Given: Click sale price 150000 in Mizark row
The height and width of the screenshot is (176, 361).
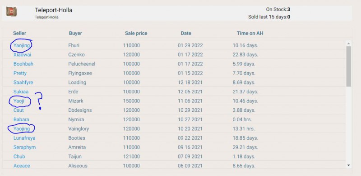Looking at the screenshot, I should pyautogui.click(x=131, y=101).
